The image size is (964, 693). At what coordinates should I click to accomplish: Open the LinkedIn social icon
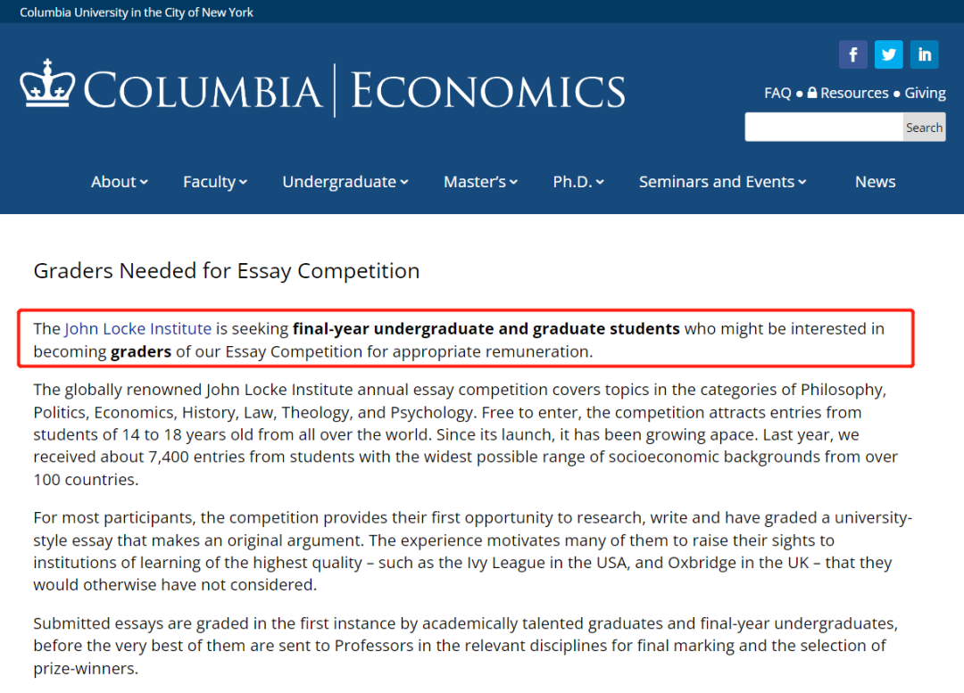pyautogui.click(x=924, y=54)
